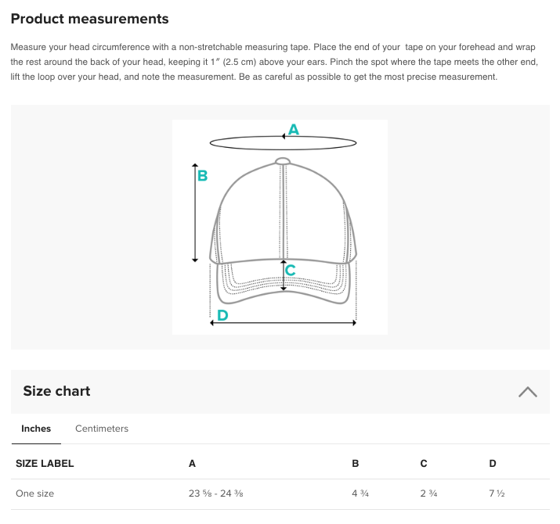Viewport: 560px width, 524px height.
Task: Collapse the Size chart chevron
Action: [x=528, y=392]
